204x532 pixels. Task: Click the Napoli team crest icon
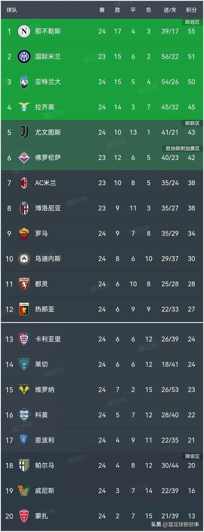click(x=24, y=31)
